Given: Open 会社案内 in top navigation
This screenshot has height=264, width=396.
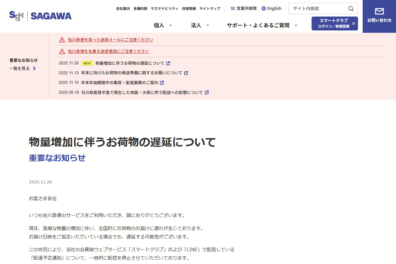Looking at the screenshot, I should (123, 9).
